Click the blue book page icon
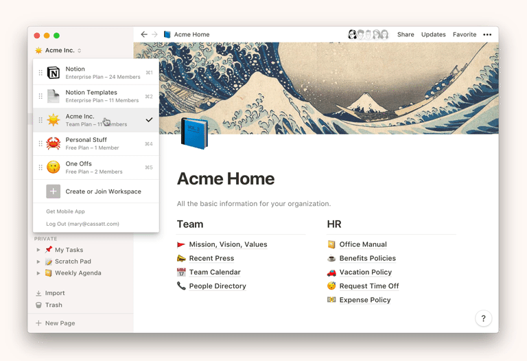Screen dimensions: 527x361 point(194,133)
